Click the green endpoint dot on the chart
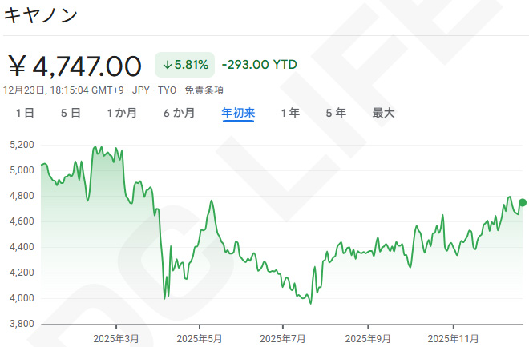This screenshot has width=529, height=347. (x=523, y=203)
